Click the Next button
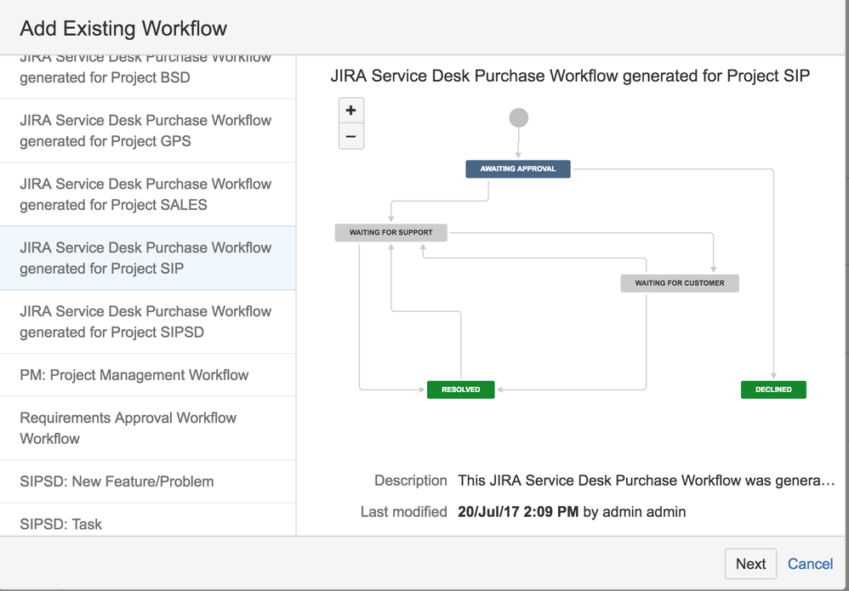The image size is (849, 591). click(x=750, y=564)
